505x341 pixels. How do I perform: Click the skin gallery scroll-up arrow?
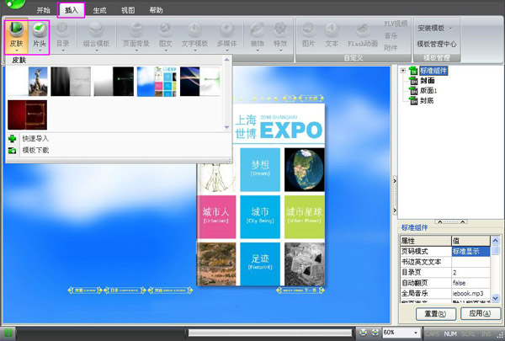226,60
